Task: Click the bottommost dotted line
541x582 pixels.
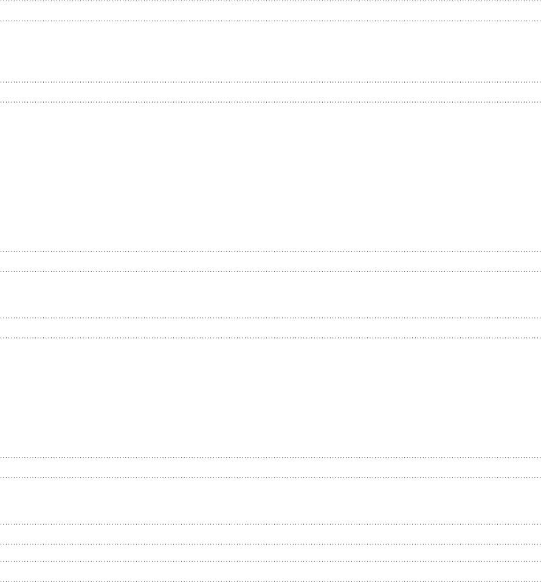Action: click(270, 581)
